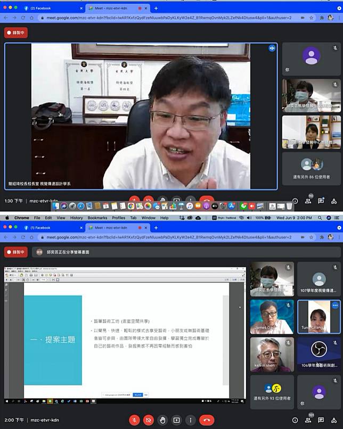This screenshot has height=429, width=343.
Task: Open the tab search dropdown in bottom Chrome window
Action: [x=339, y=228]
